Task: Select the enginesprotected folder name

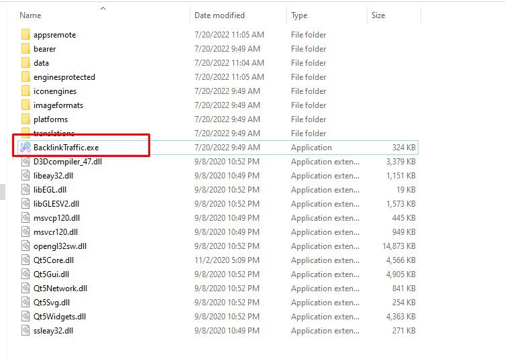Action: click(64, 77)
